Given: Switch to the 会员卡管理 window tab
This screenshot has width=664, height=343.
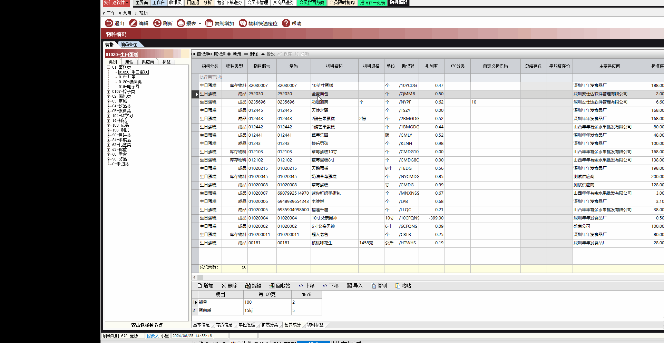Looking at the screenshot, I should pos(257,3).
